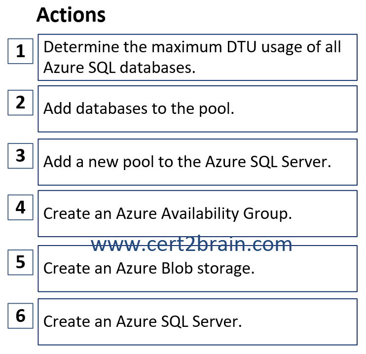Image resolution: width=366 pixels, height=354 pixels.
Task: Choose 'Add databases to the pool' action
Action: pos(197,109)
